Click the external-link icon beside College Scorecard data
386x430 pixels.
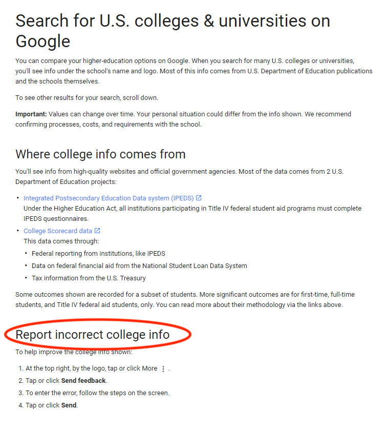pos(97,231)
